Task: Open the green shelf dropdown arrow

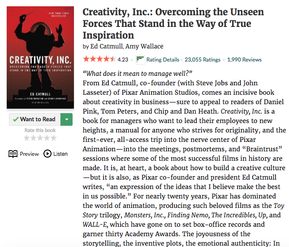Action: tap(66, 119)
